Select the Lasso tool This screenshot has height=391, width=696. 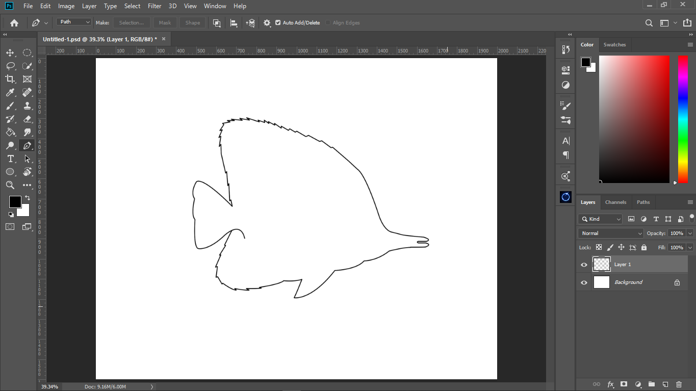pos(10,66)
